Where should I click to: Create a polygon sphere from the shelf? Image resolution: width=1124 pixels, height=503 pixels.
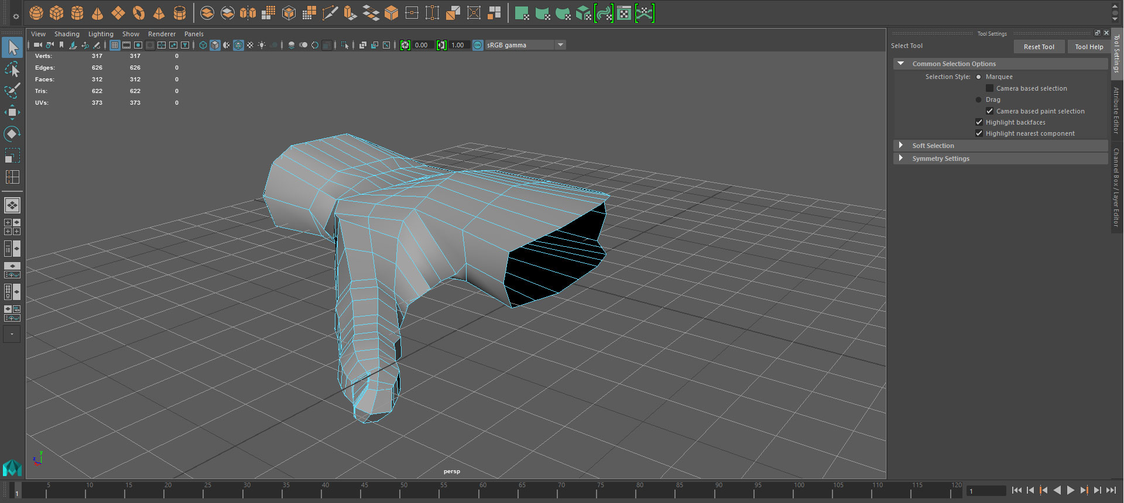(x=36, y=13)
